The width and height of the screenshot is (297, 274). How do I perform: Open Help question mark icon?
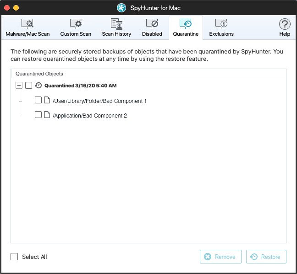pyautogui.click(x=285, y=24)
